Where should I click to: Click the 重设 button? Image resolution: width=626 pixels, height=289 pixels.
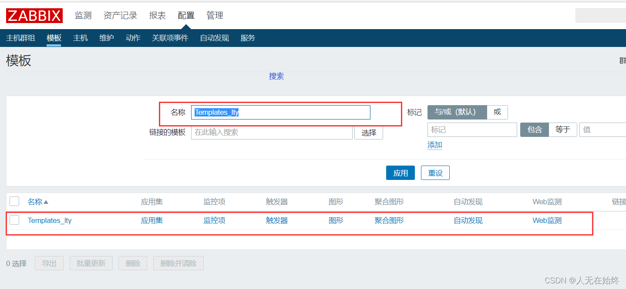pyautogui.click(x=435, y=173)
